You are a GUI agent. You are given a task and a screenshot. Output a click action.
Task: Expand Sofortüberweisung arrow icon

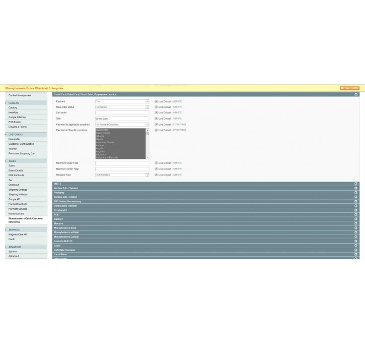pos(356,250)
